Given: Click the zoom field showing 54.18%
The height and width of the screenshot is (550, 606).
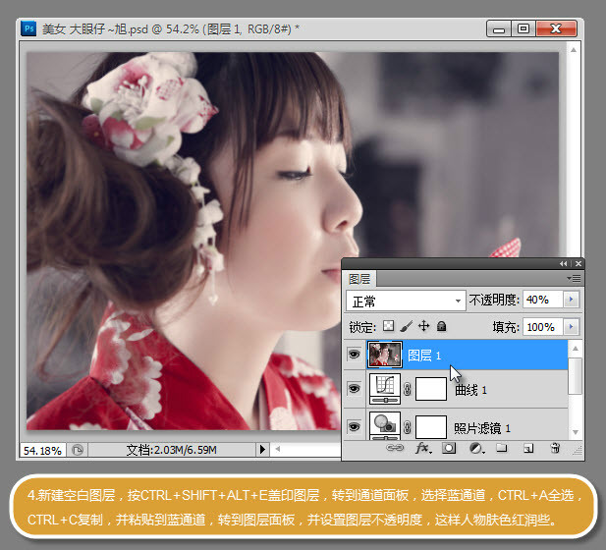Looking at the screenshot, I should click(42, 450).
